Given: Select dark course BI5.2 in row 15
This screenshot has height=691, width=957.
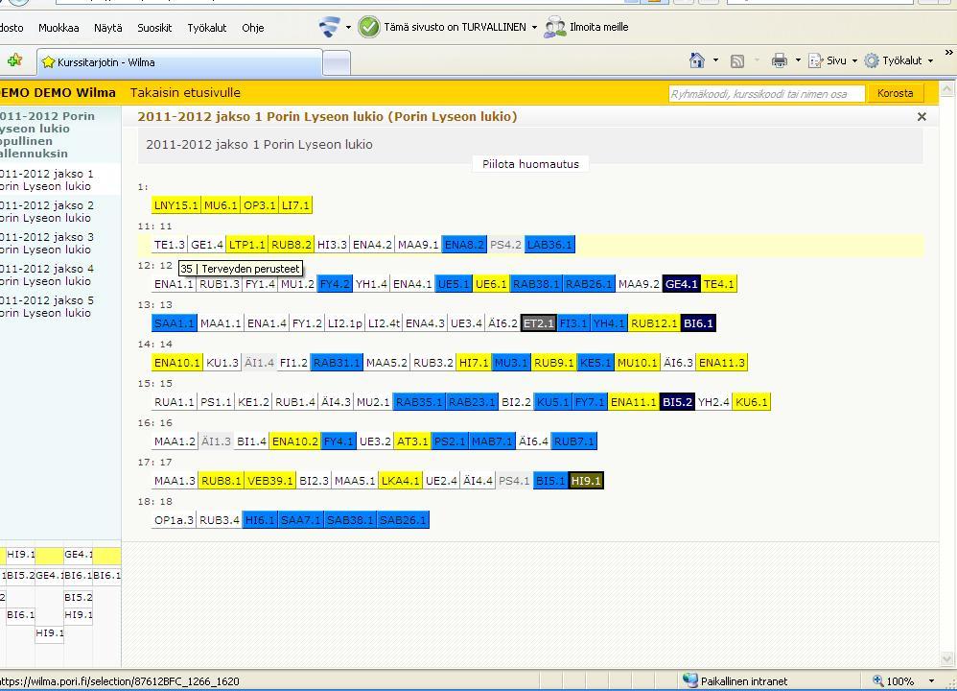Looking at the screenshot, I should pos(677,402).
